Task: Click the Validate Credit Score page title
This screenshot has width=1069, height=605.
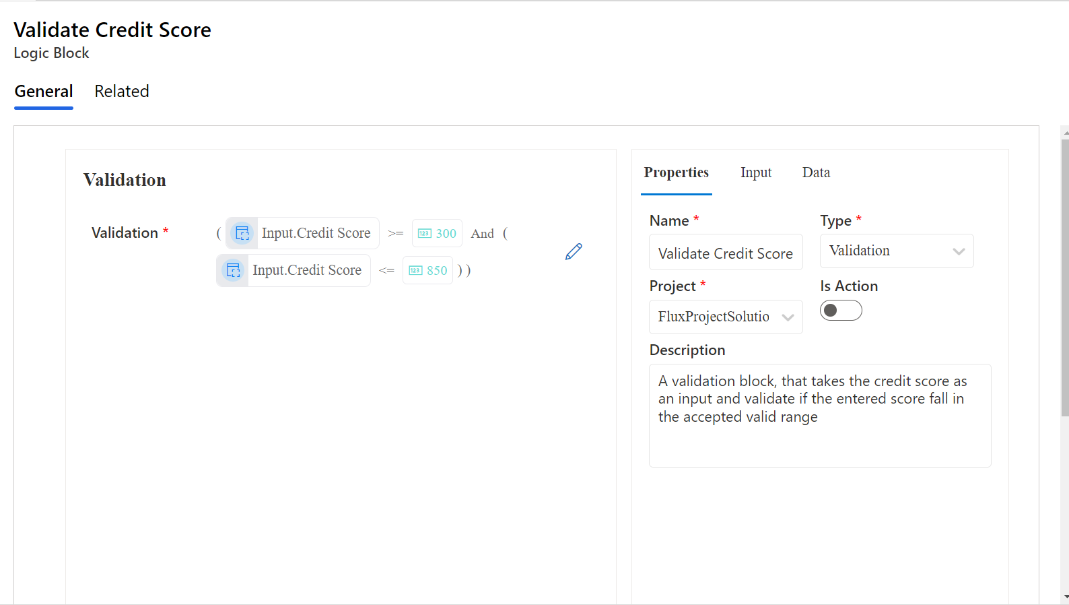Action: point(112,30)
